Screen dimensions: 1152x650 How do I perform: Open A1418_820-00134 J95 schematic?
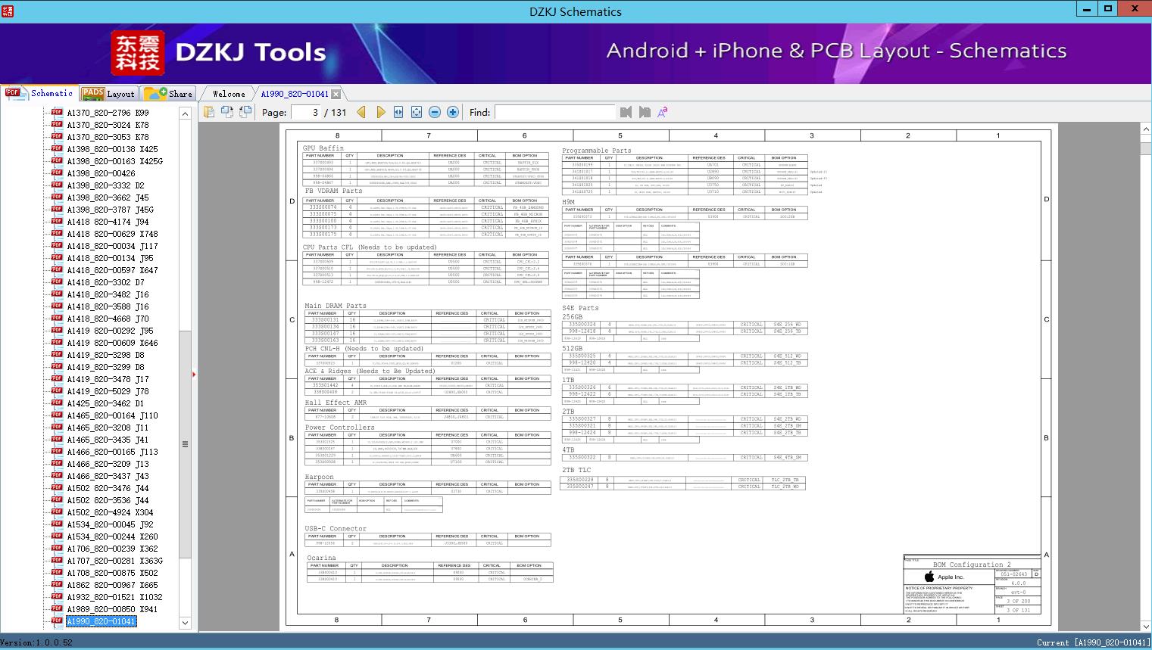(x=110, y=258)
